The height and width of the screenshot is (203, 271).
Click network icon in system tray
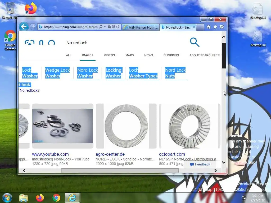click(244, 198)
